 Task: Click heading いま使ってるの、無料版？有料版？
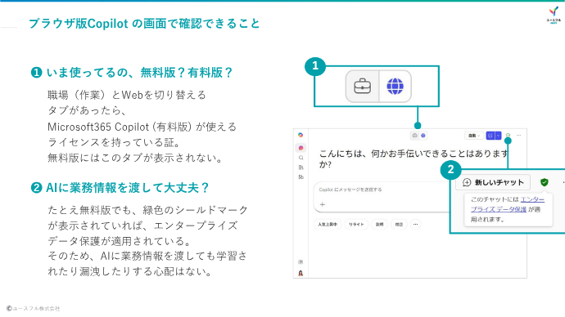pos(139,73)
